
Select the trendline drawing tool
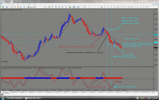98,7
